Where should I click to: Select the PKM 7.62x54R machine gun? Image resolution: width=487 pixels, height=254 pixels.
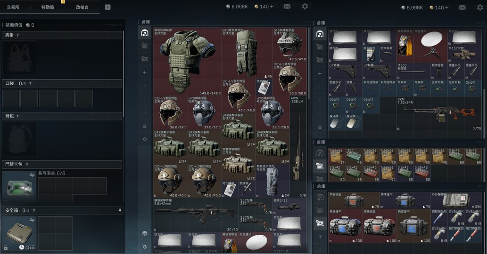(439, 114)
